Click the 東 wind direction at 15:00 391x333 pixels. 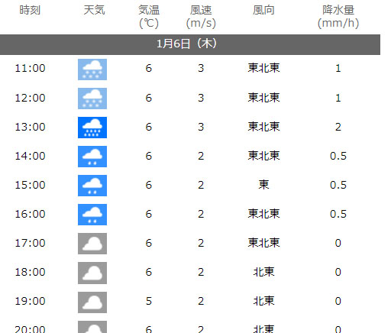click(x=263, y=185)
